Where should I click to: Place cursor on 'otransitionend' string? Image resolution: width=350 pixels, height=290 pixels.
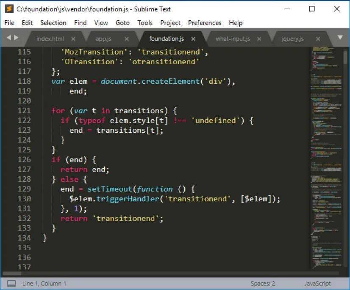pyautogui.click(x=164, y=62)
